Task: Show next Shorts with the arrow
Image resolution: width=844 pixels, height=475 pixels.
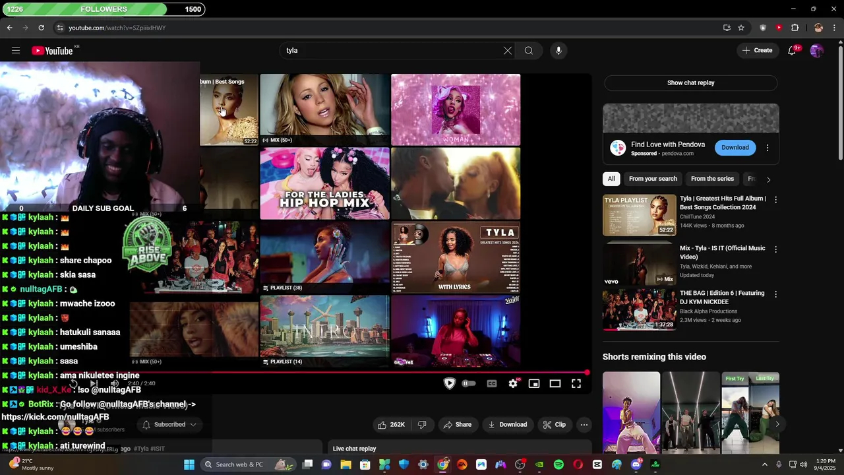Action: [777, 424]
